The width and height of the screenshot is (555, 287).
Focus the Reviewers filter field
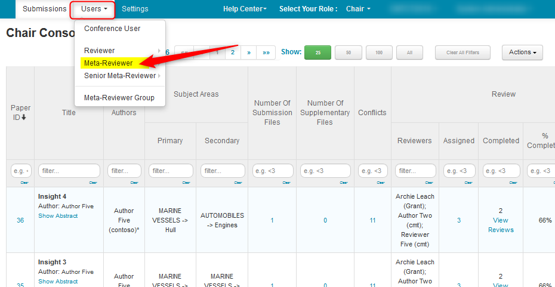coord(415,171)
